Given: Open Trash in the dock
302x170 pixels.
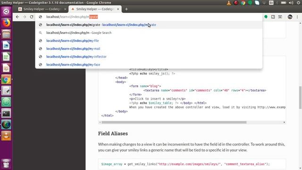Looking at the screenshot, I should [x=6, y=163].
